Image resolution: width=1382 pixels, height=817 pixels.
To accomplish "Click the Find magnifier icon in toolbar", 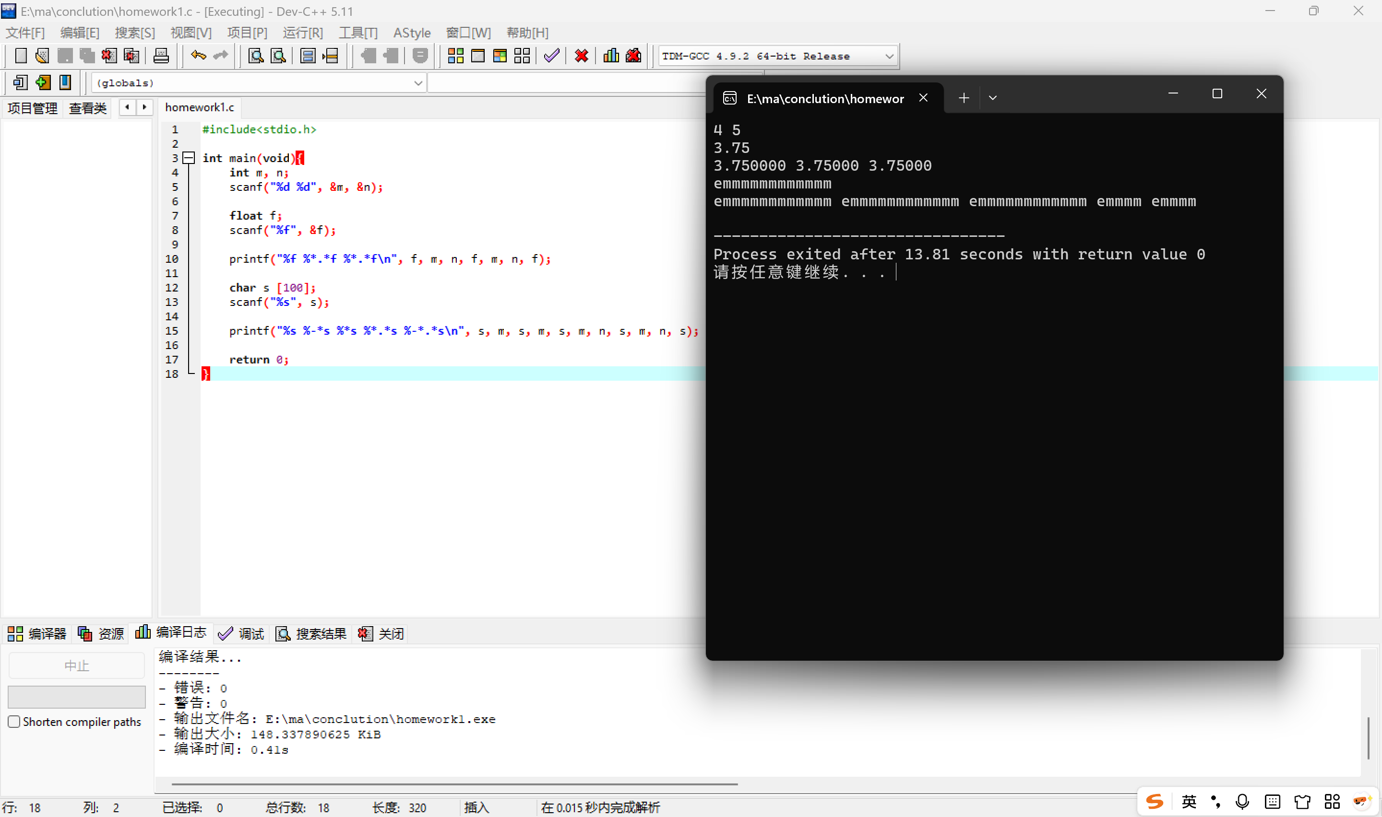I will [x=256, y=56].
